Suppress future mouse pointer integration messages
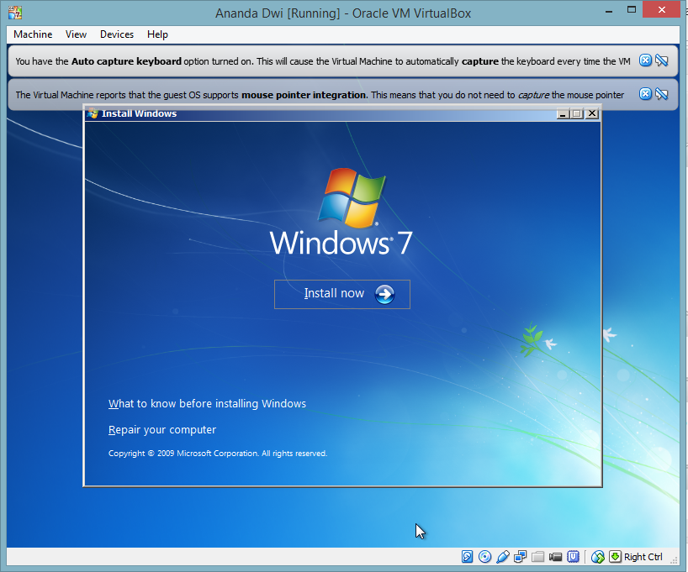This screenshot has width=688, height=572. tap(662, 94)
